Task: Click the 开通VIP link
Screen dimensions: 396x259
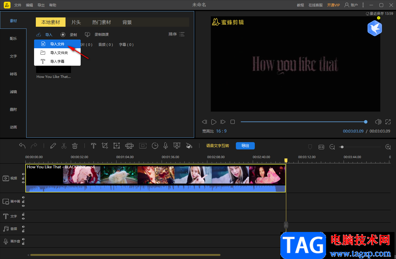Action: [333, 5]
